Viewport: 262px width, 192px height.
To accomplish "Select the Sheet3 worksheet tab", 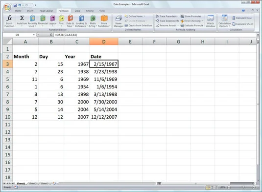I will [45, 184].
